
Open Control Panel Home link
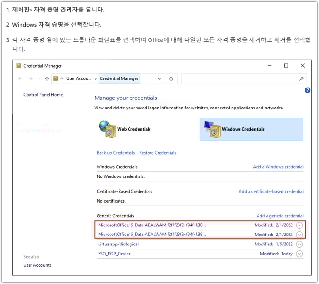click(x=43, y=95)
